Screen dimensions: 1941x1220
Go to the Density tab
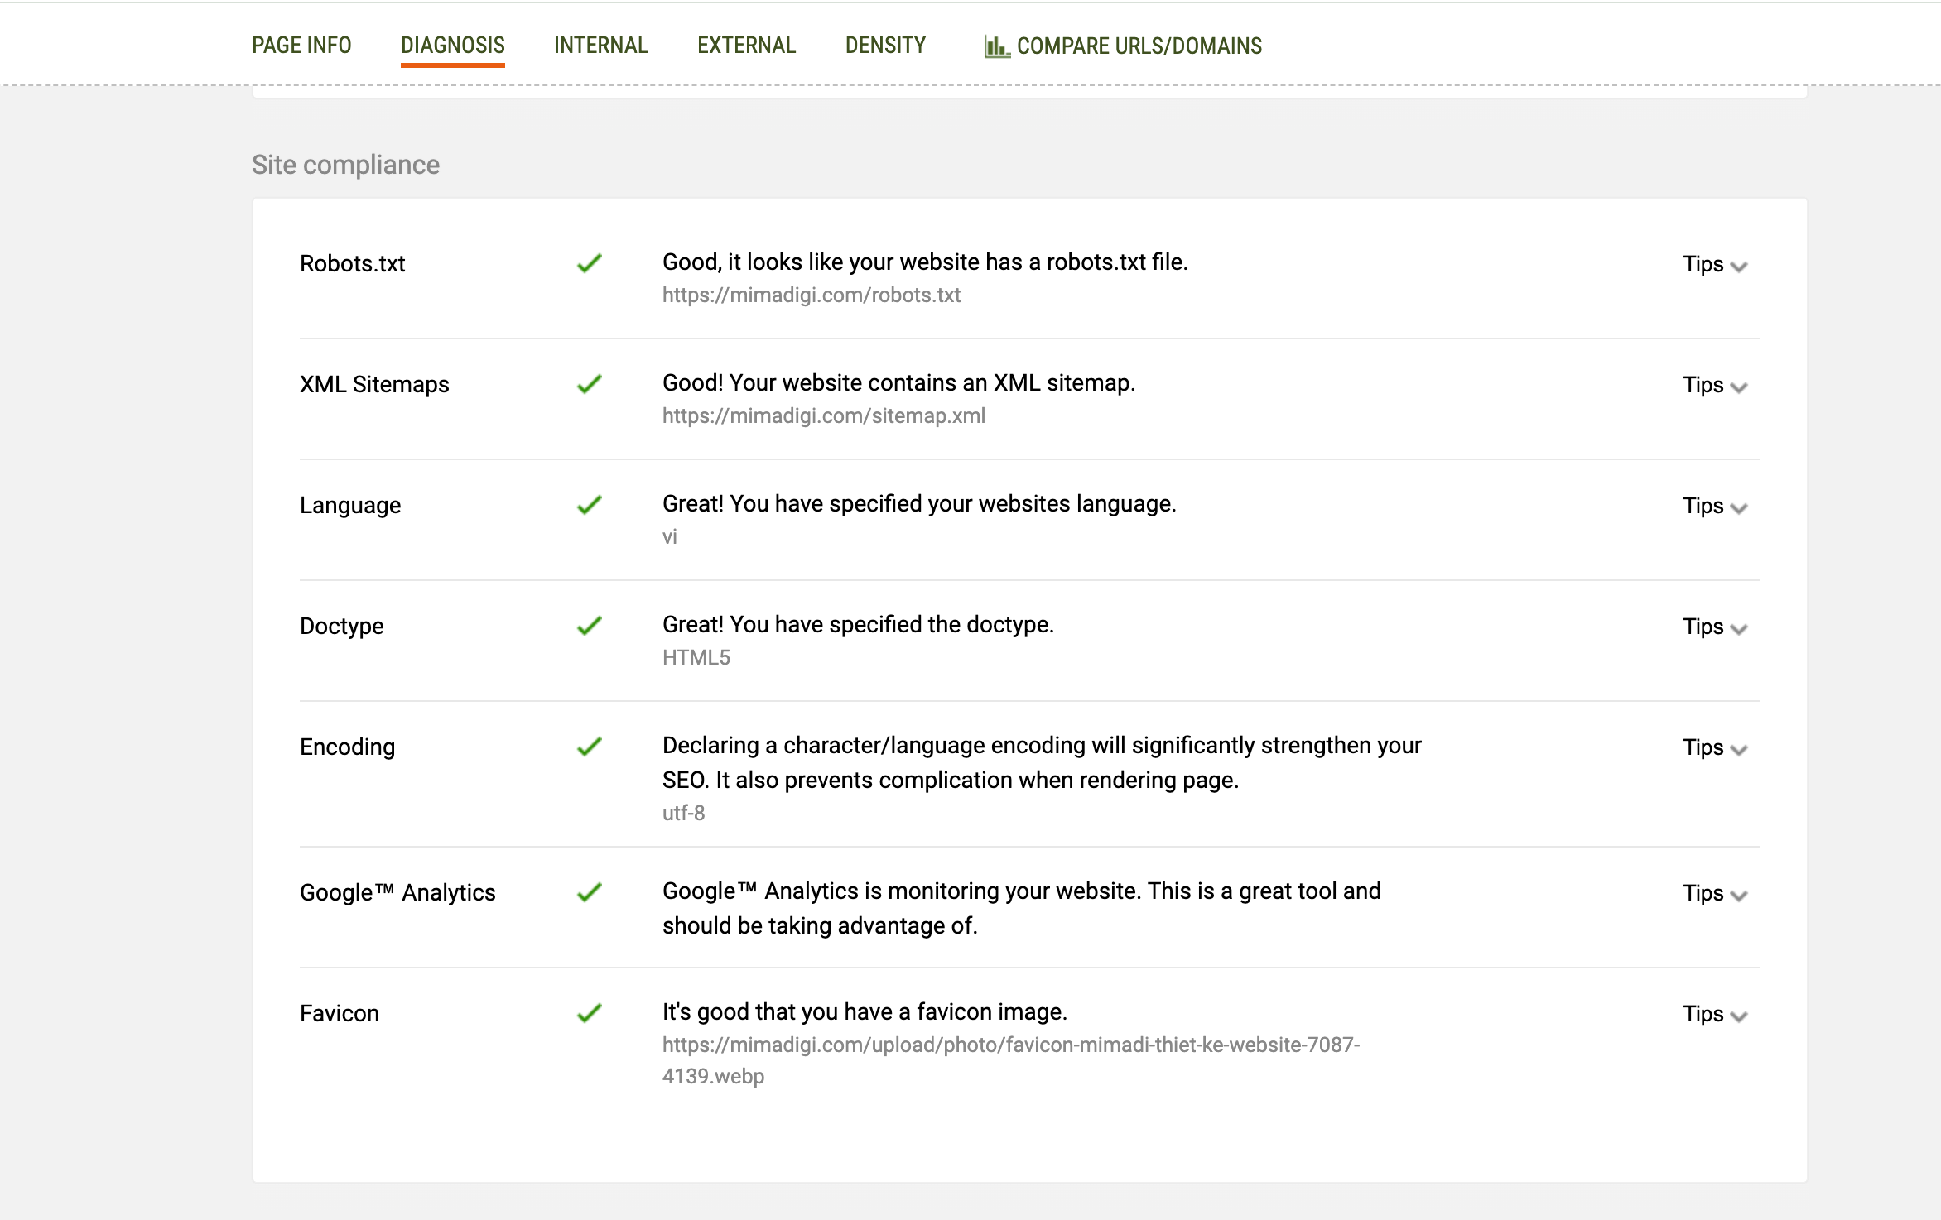click(885, 46)
